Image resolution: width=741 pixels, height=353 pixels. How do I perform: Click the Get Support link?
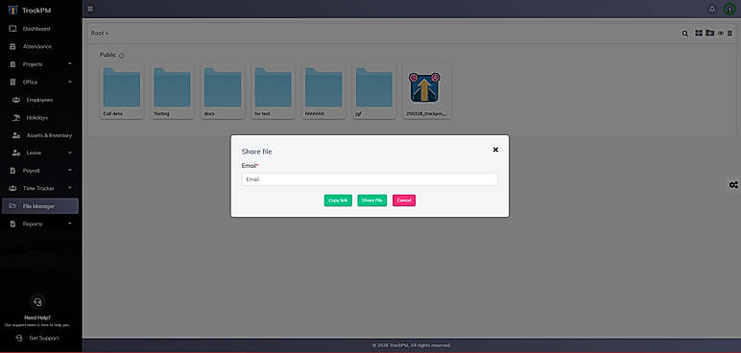[x=36, y=339]
